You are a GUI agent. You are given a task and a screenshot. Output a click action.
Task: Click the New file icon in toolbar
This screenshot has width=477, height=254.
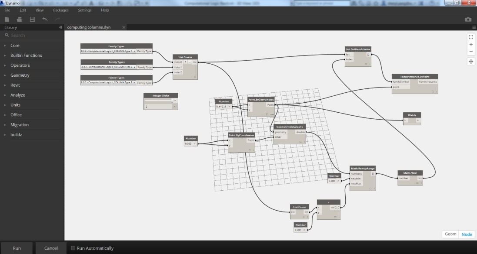pyautogui.click(x=7, y=20)
